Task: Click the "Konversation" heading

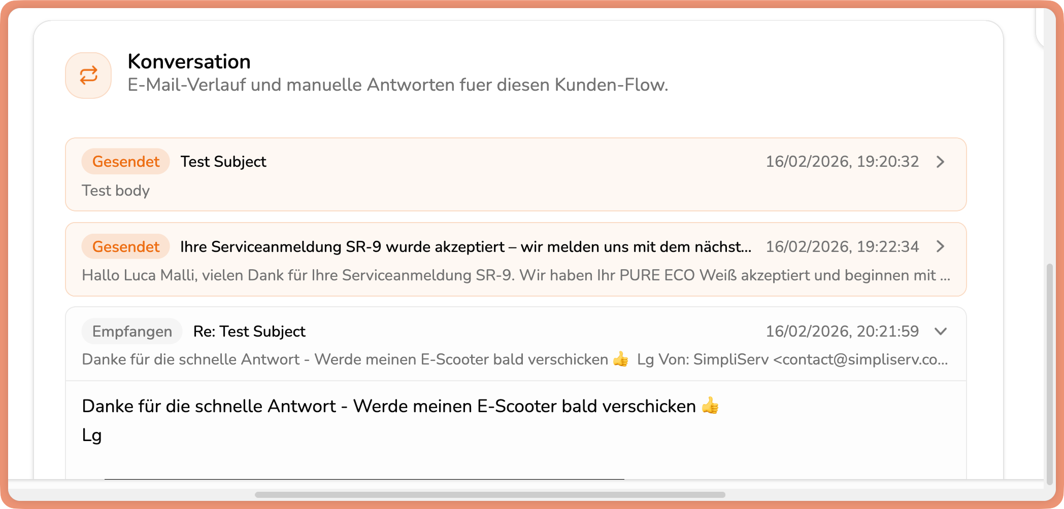Action: (x=189, y=61)
